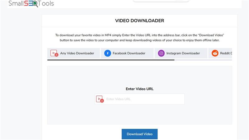Click the Any Video Downloader play icon
Viewport: 249px width, 140px height.
[54, 53]
